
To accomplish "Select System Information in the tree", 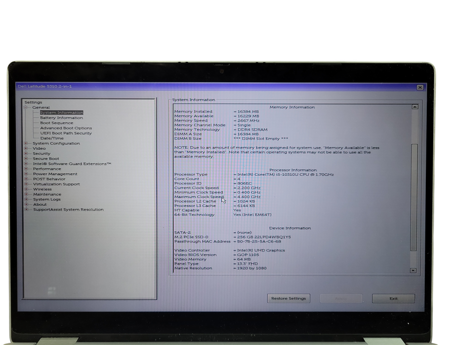I will [x=61, y=113].
